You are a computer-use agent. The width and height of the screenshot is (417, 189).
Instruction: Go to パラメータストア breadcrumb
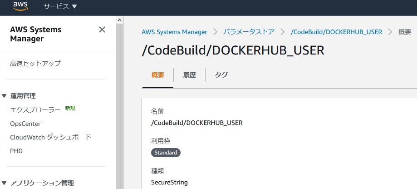pos(249,32)
